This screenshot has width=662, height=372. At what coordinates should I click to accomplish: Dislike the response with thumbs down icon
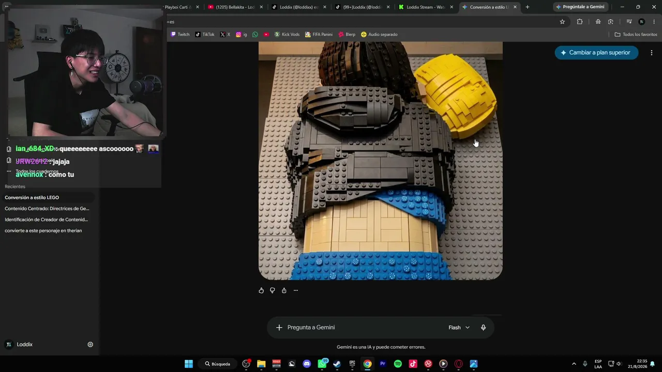pos(273,290)
